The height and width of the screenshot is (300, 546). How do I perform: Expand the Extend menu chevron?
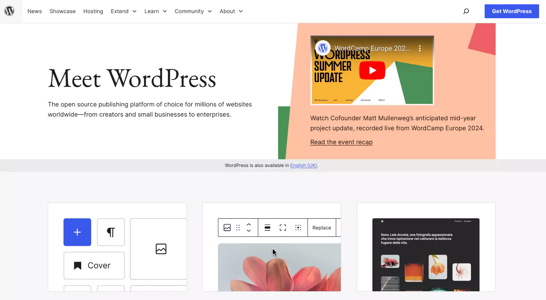tap(134, 11)
